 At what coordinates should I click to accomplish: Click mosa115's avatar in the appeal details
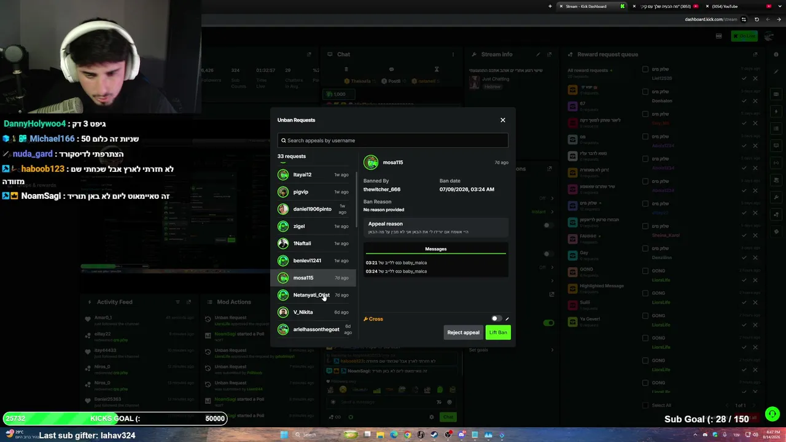(x=371, y=163)
